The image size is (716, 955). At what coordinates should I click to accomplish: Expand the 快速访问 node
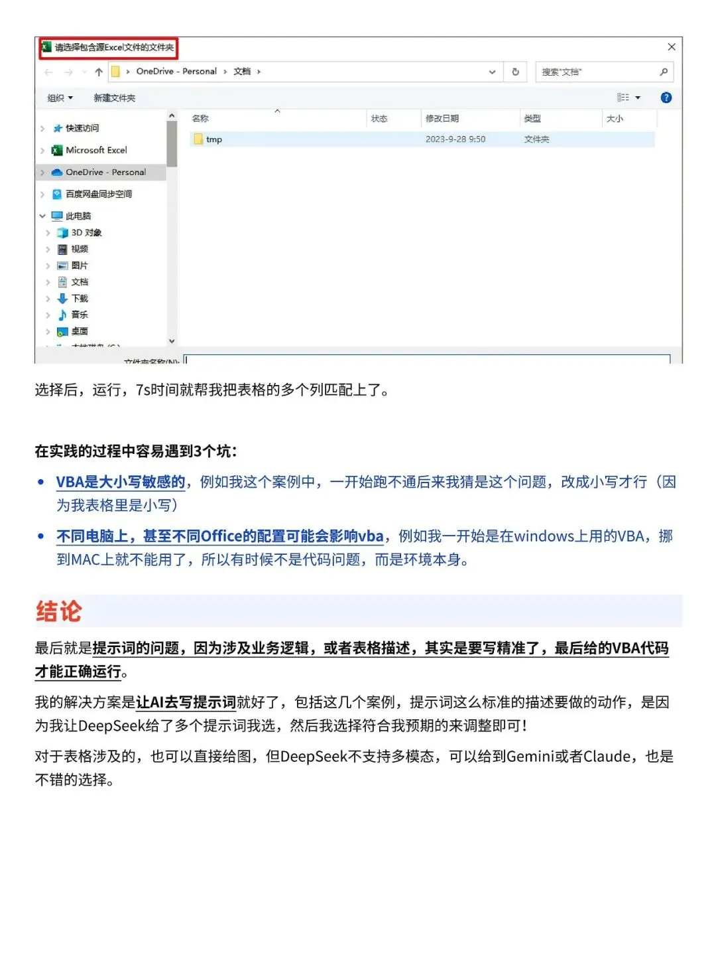(x=42, y=128)
